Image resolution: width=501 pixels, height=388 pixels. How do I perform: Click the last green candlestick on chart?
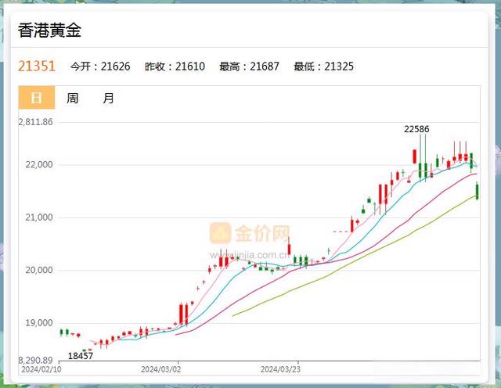point(478,191)
